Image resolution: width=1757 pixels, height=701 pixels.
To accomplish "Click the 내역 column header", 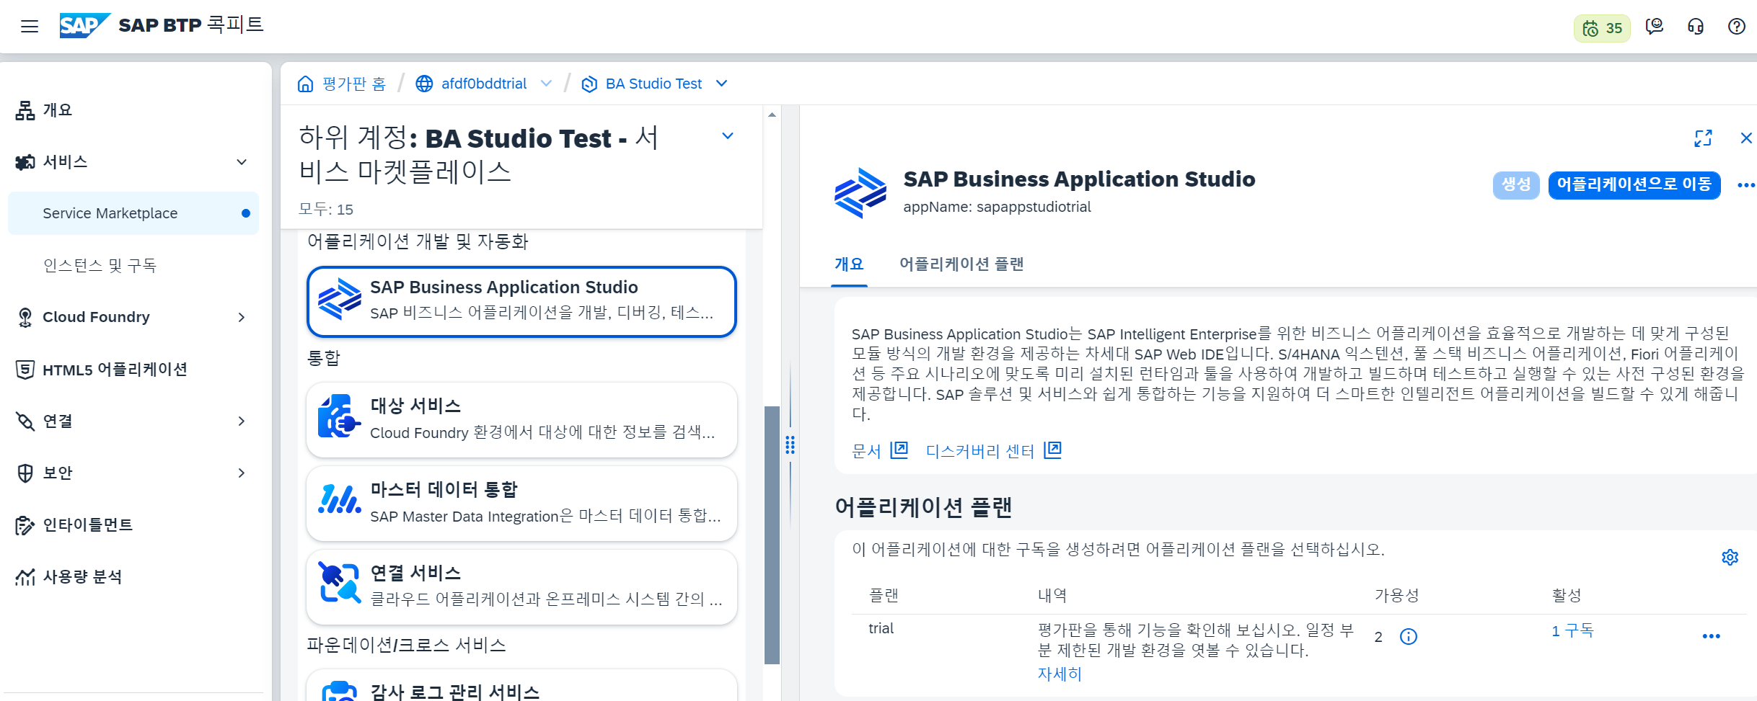I will pyautogui.click(x=1052, y=595).
